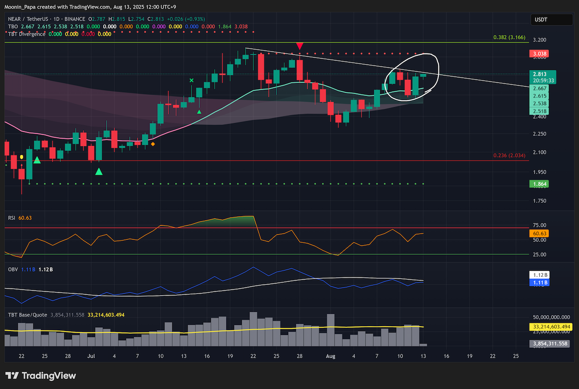Select the TBT Base/Quote volume legend
Viewport: 579px width, 389px height.
click(x=27, y=315)
